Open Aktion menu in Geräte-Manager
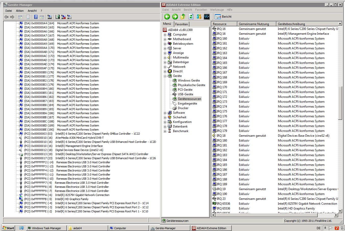Image resolution: width=345 pixels, height=231 pixels. 20,11
